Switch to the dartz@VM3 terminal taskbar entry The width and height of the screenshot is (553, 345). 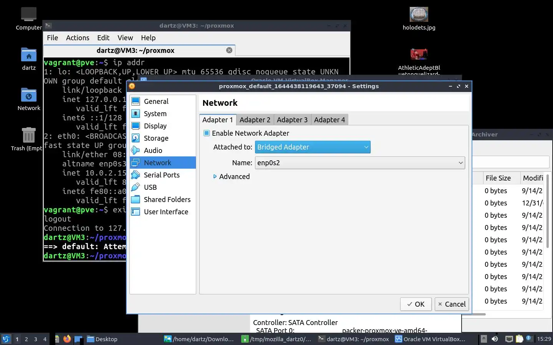(x=354, y=339)
